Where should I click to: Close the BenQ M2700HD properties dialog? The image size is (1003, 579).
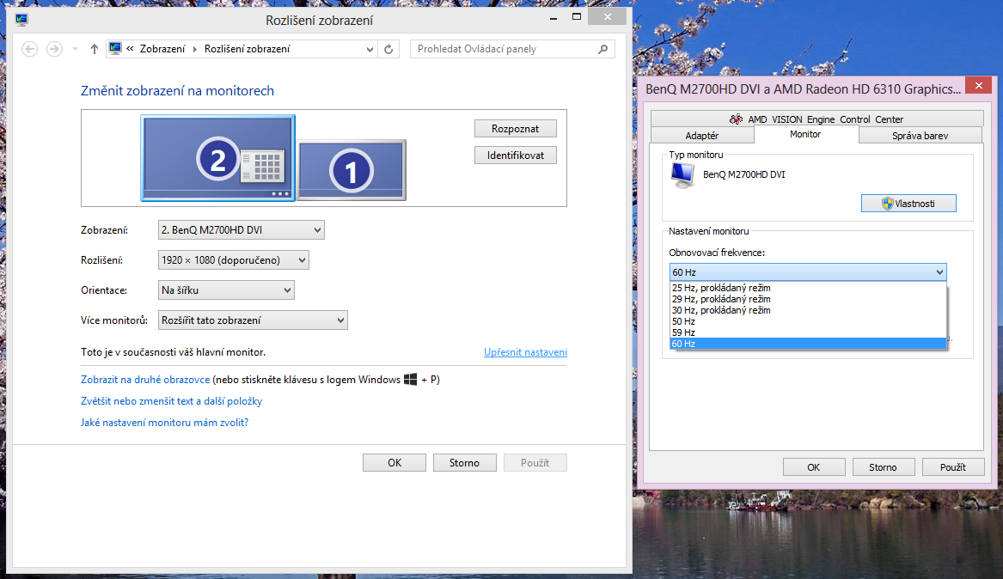978,86
